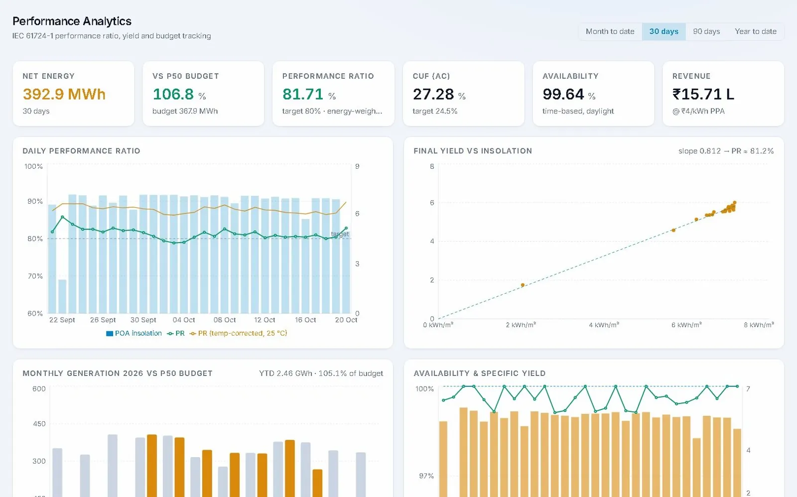
Task: Click the Availability & Specific Yield chart title
Action: 479,373
